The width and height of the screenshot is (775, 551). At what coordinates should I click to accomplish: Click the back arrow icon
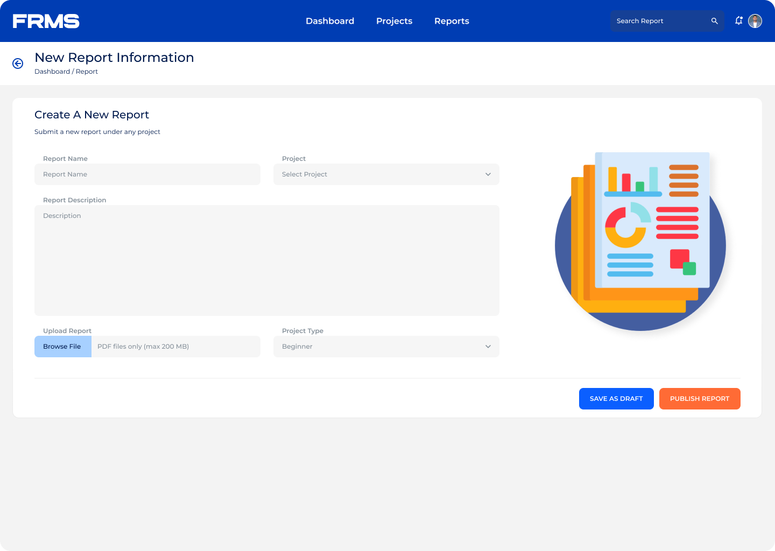pyautogui.click(x=18, y=63)
